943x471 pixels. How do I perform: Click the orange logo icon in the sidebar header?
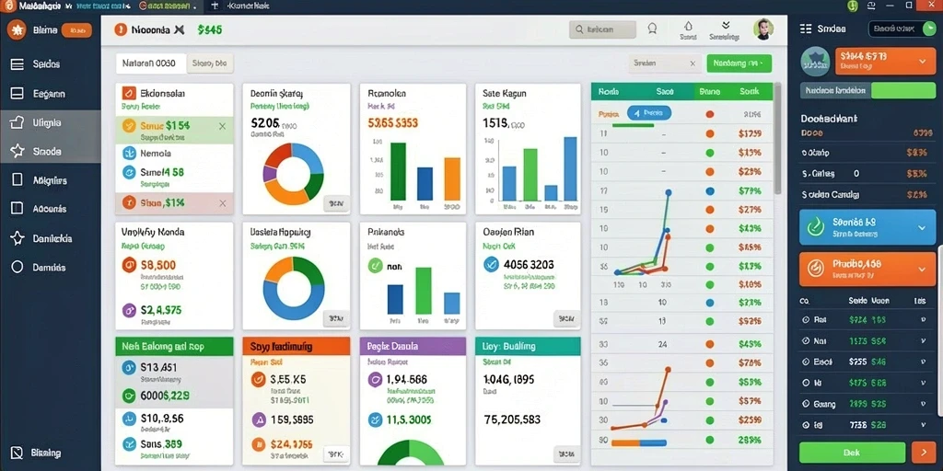pyautogui.click(x=17, y=30)
